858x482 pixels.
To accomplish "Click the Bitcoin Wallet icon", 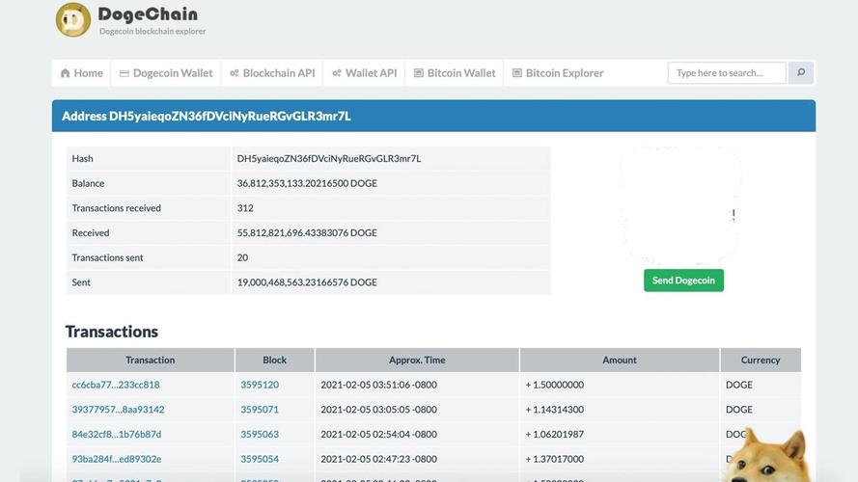I will click(x=419, y=73).
